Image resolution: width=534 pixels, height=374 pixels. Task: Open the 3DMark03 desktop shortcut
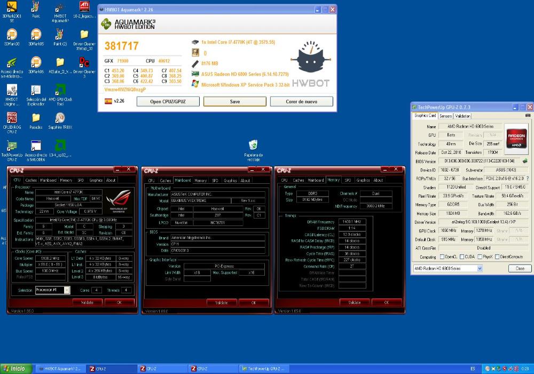click(x=12, y=37)
